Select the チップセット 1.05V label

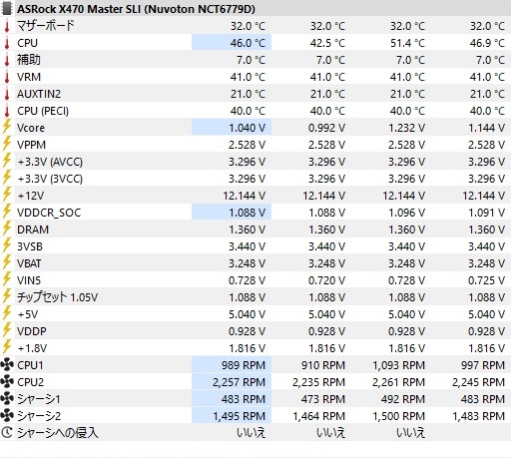(57, 297)
